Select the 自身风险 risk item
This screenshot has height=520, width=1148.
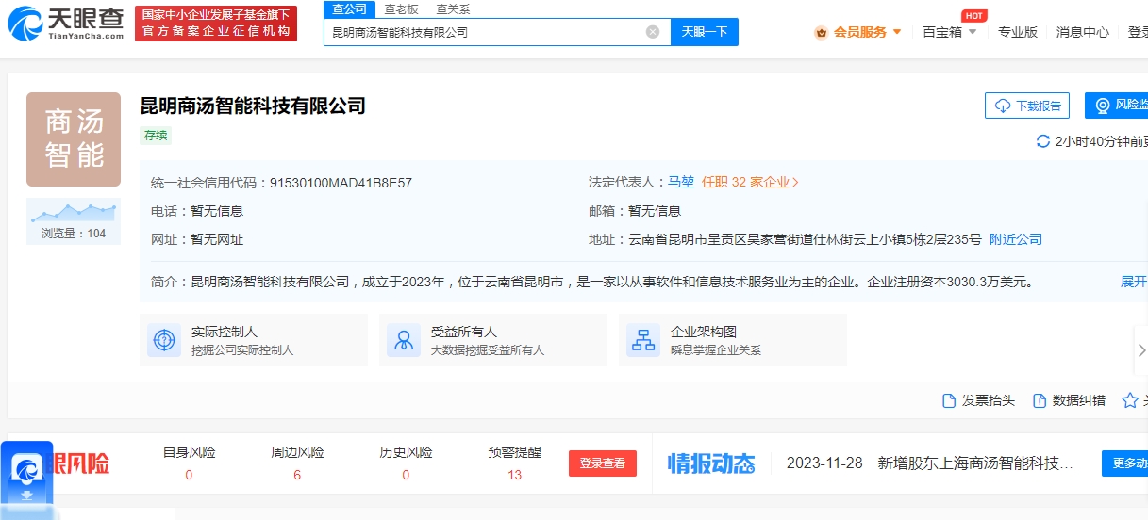pos(190,463)
